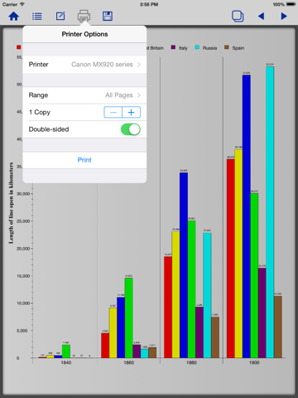This screenshot has height=398, width=298.
Task: Click the brown Spain bar for 1900
Action: point(278,327)
